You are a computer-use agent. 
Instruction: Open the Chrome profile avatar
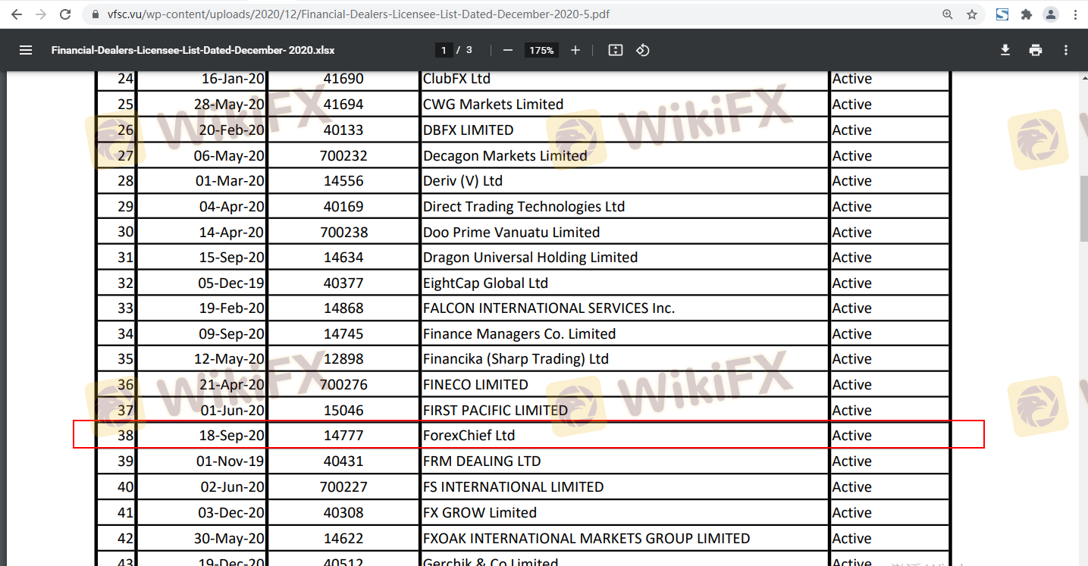click(1051, 14)
